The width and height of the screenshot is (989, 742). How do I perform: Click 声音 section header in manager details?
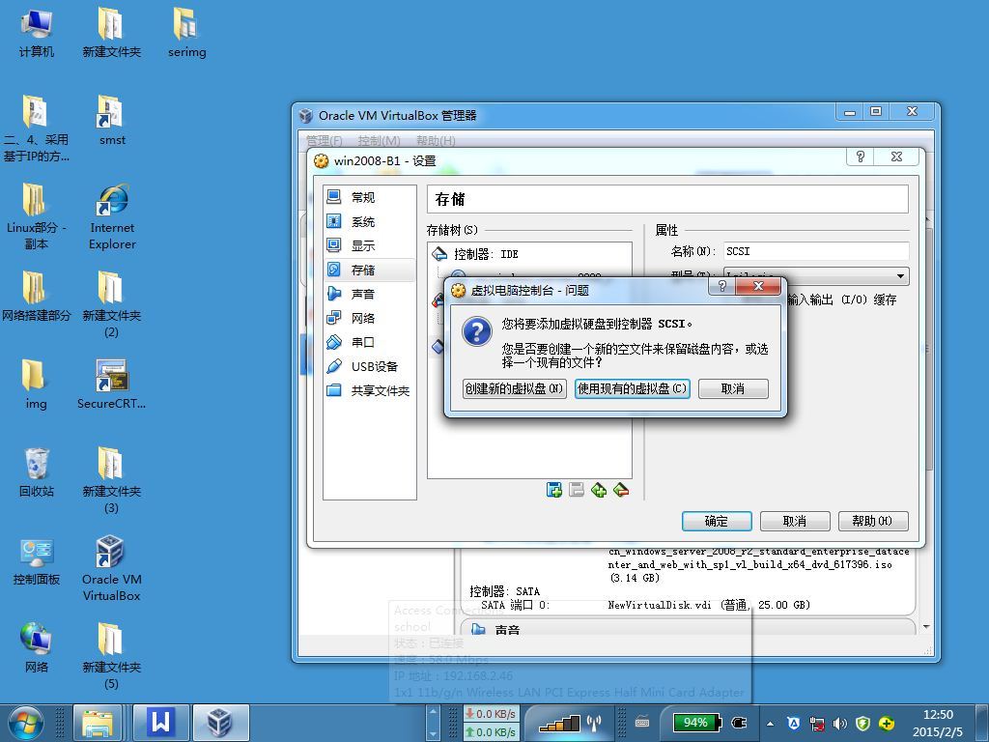(x=507, y=630)
